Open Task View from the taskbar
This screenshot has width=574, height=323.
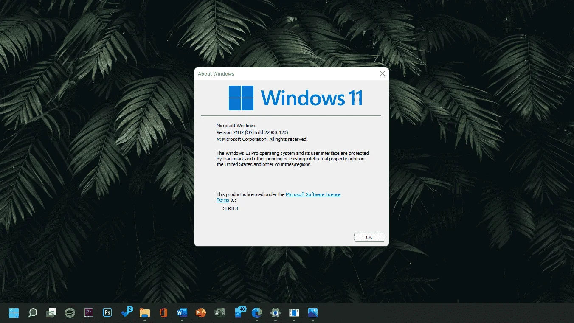[51, 313]
